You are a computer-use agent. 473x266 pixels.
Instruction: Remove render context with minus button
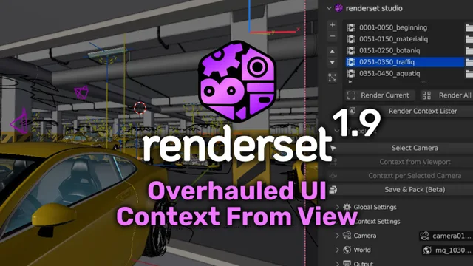pyautogui.click(x=333, y=37)
